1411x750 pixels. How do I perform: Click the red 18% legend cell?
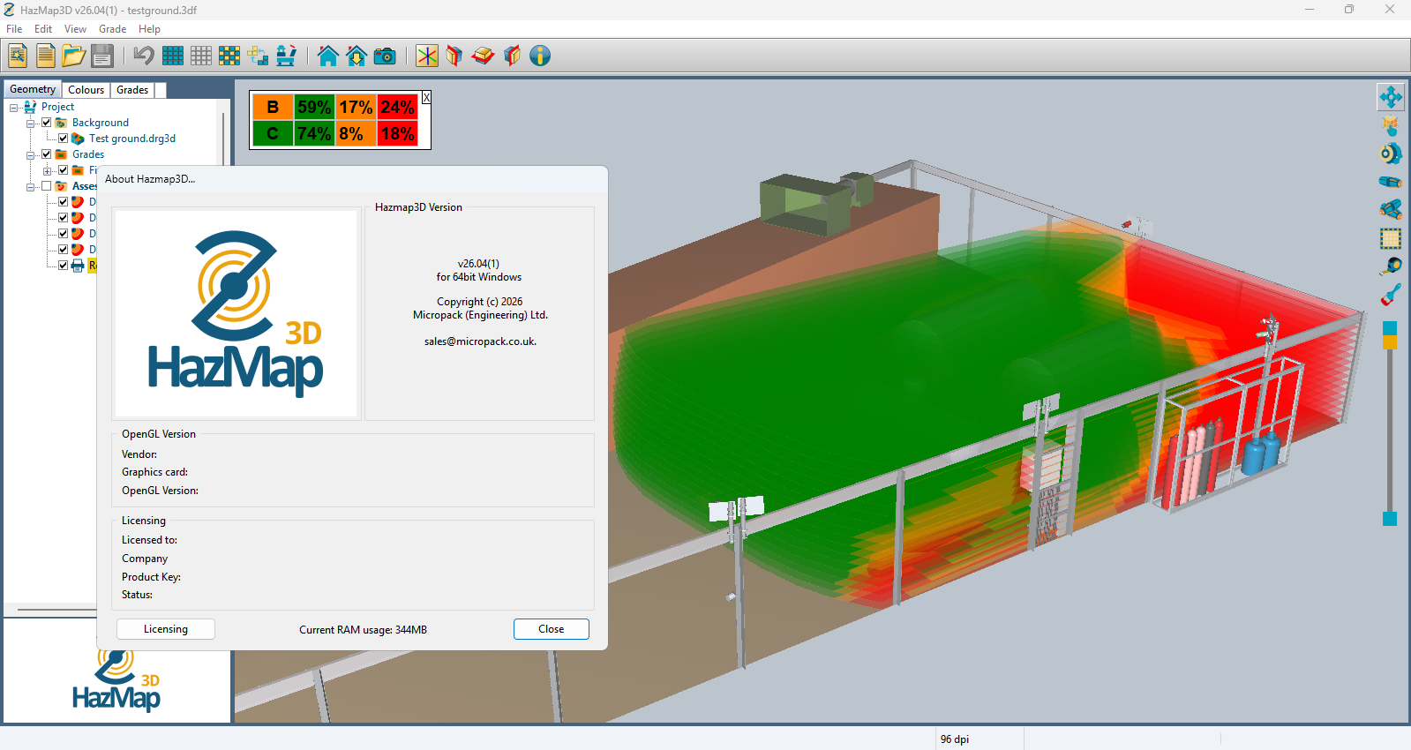coord(398,133)
